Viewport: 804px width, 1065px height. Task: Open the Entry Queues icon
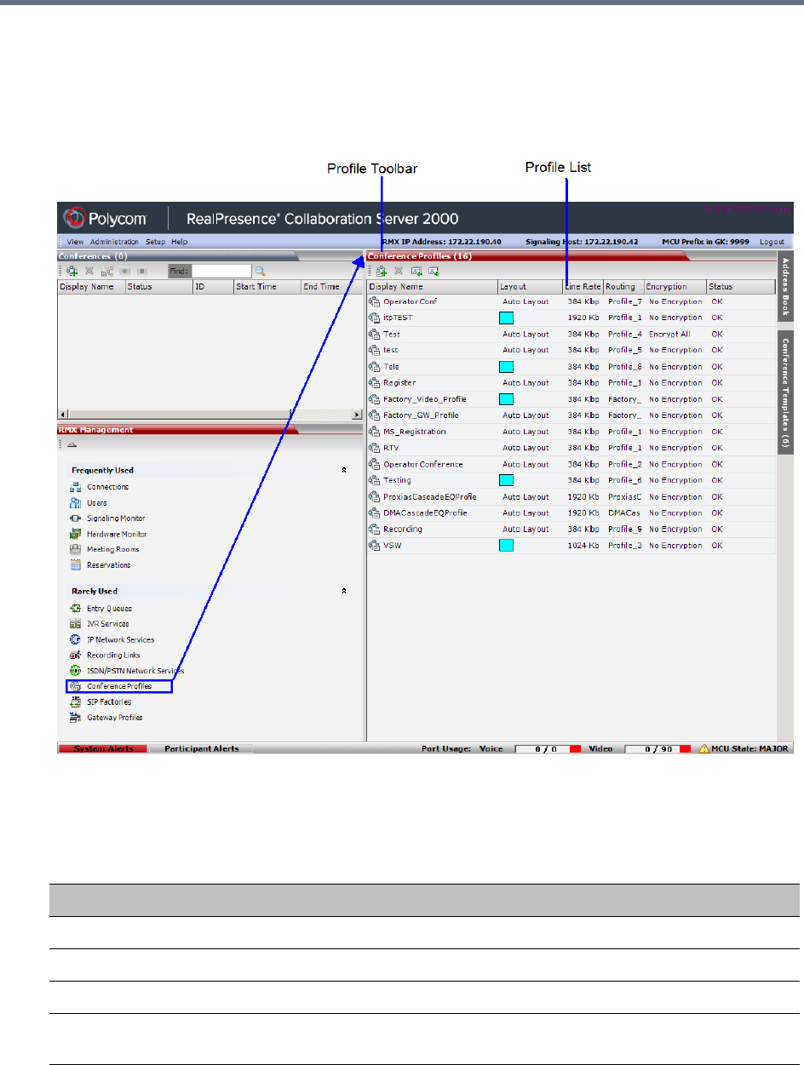[75, 609]
